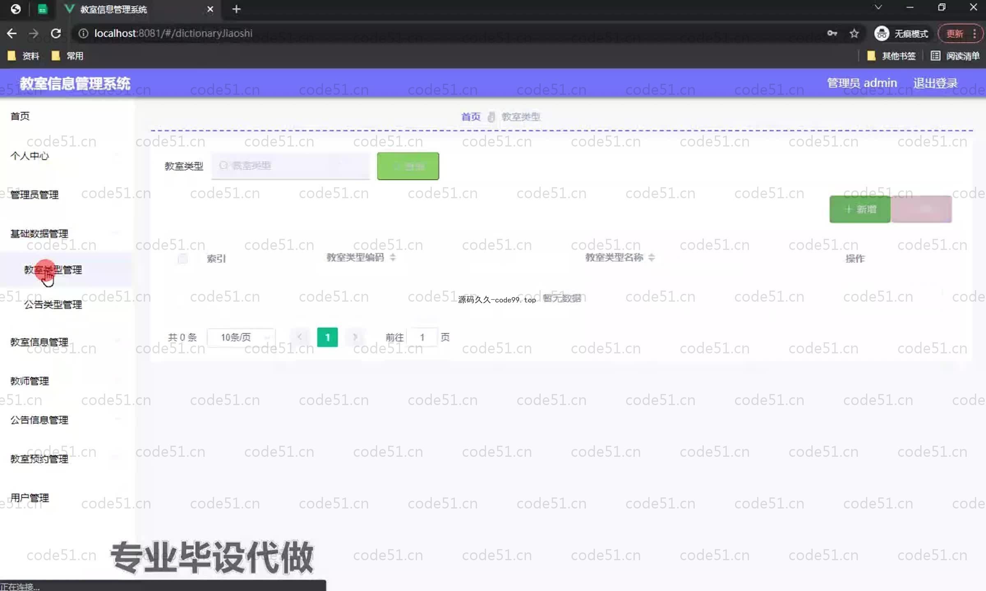Select page 1 in pagination

click(x=327, y=337)
